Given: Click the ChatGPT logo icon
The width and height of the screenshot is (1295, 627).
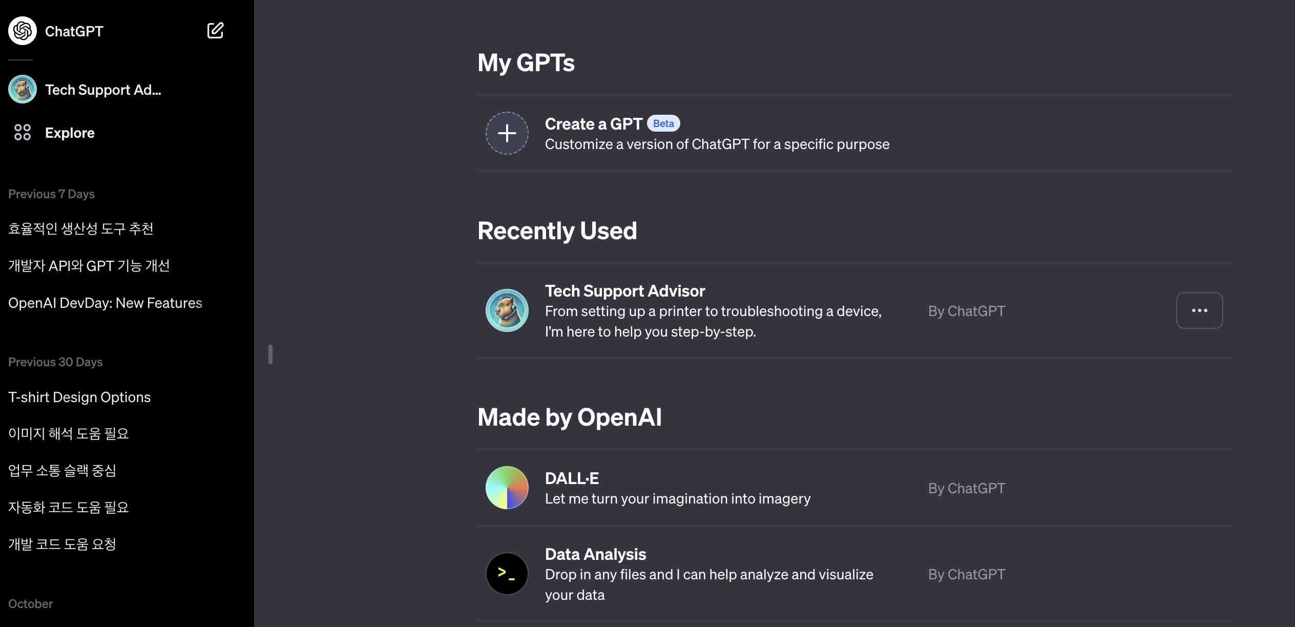Looking at the screenshot, I should click(x=23, y=31).
